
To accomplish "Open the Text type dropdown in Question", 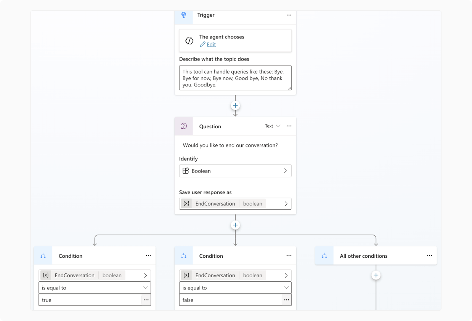I will tap(273, 126).
